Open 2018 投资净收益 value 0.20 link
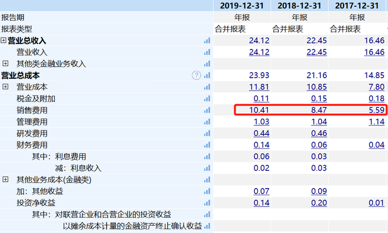Viewport: 388px width, 233px height. tap(319, 203)
